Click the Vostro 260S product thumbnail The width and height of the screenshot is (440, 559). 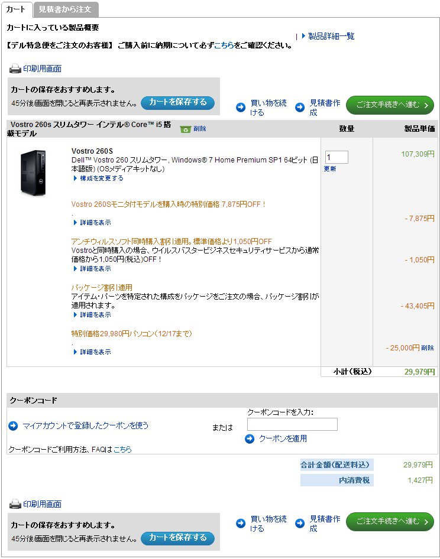(x=33, y=173)
